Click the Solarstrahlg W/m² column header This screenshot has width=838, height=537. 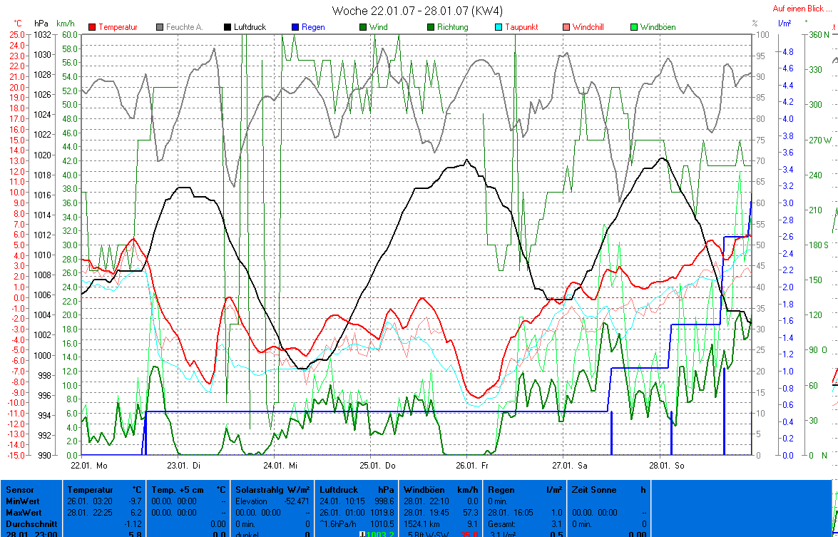(x=272, y=490)
